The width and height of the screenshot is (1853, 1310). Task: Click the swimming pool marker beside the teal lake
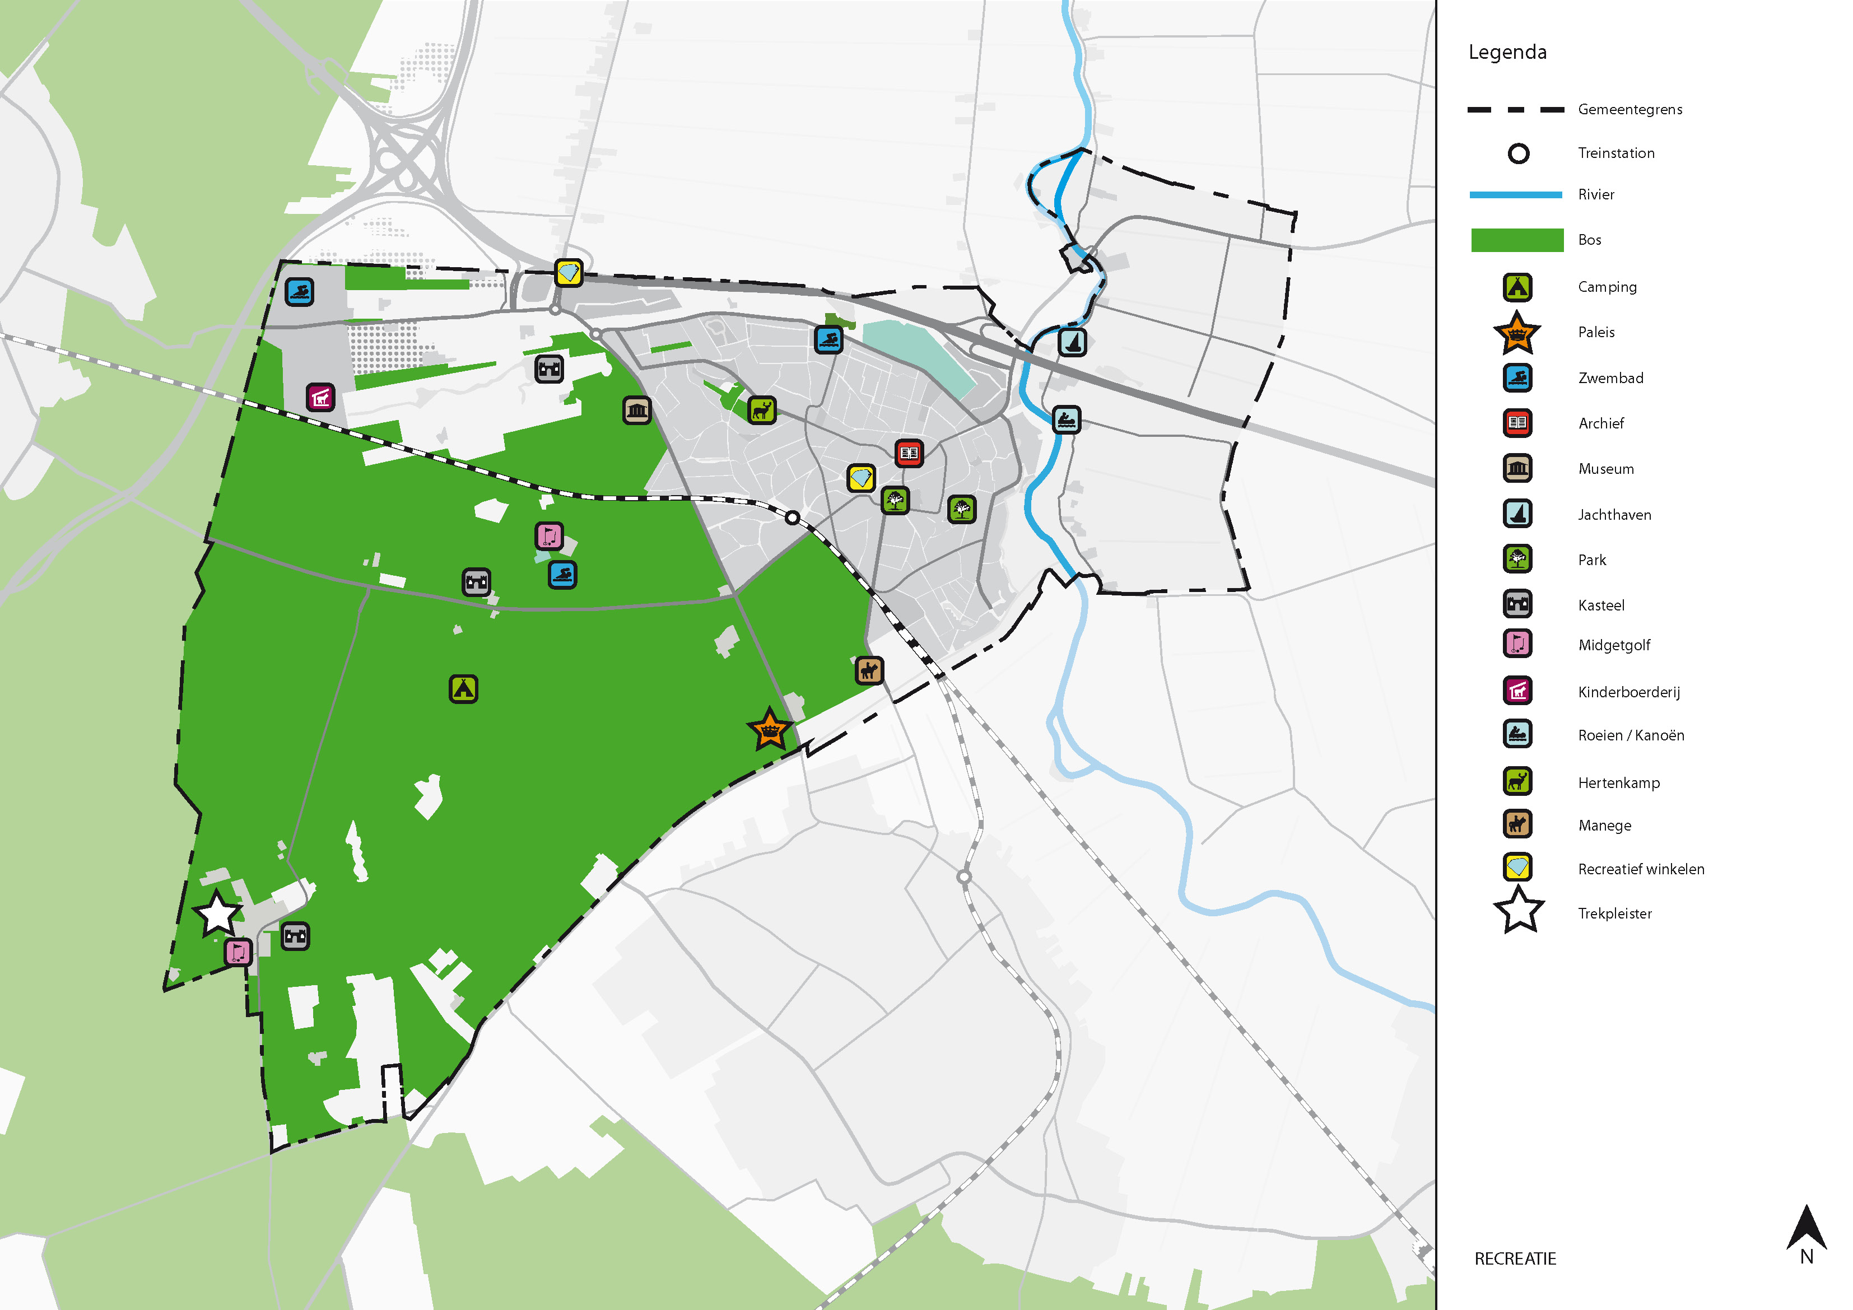[829, 340]
